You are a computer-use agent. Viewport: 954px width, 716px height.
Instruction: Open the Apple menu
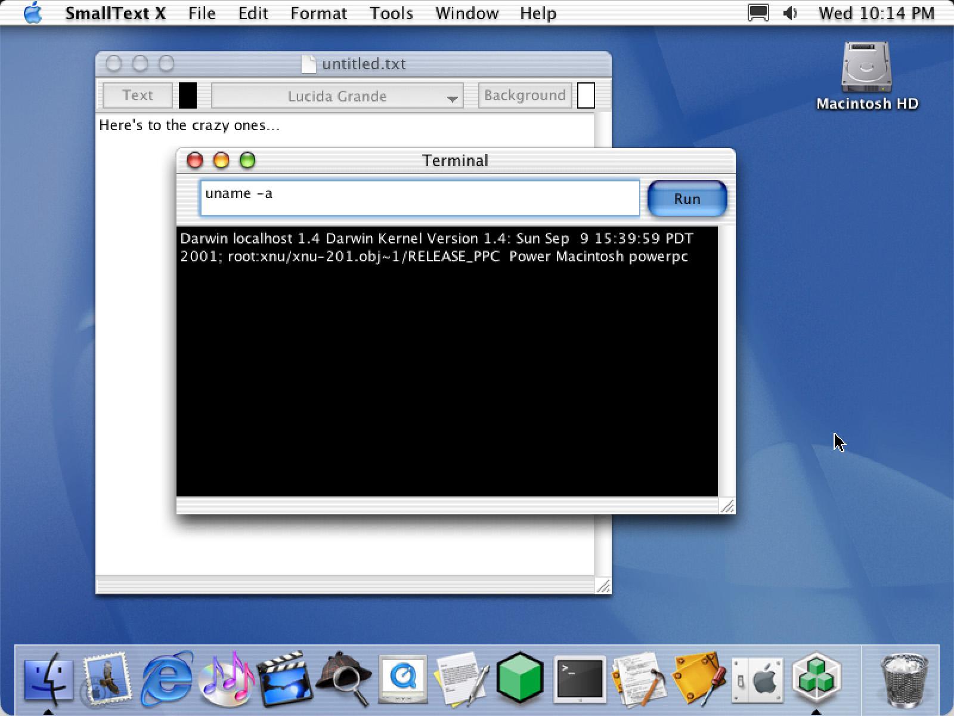[33, 13]
